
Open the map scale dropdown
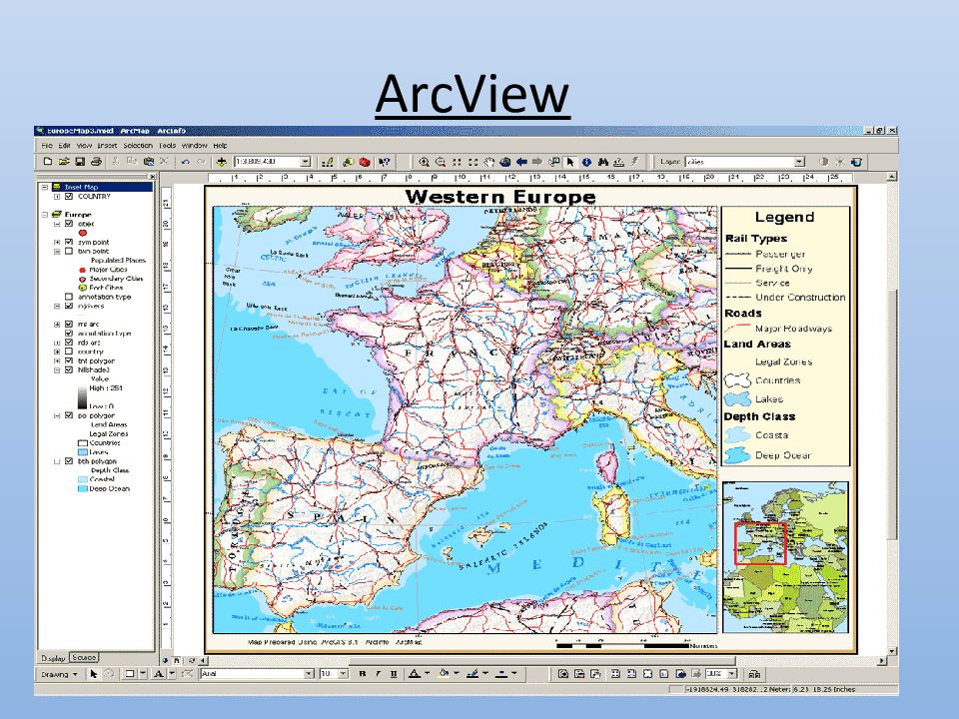coord(306,162)
